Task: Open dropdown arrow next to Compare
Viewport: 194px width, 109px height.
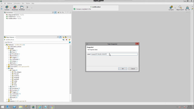Action: click(175, 8)
